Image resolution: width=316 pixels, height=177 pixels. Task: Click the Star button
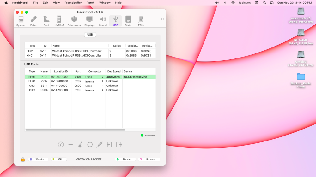pyautogui.click(x=59, y=159)
